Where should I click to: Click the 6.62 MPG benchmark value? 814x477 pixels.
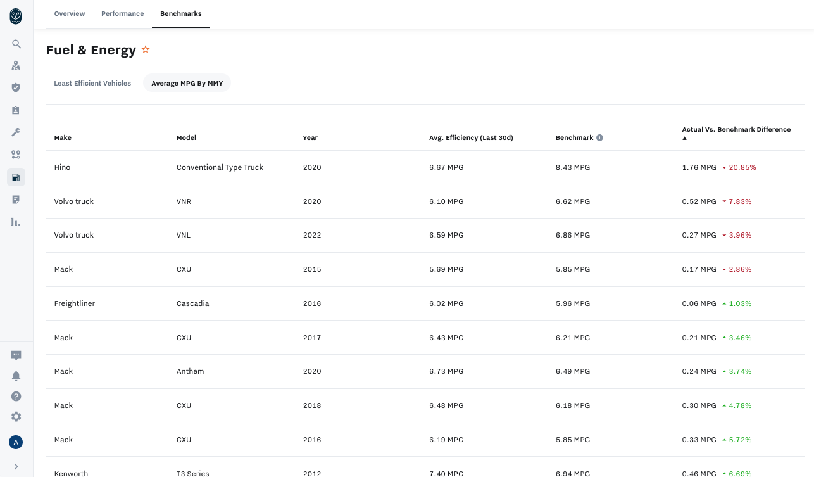(573, 201)
